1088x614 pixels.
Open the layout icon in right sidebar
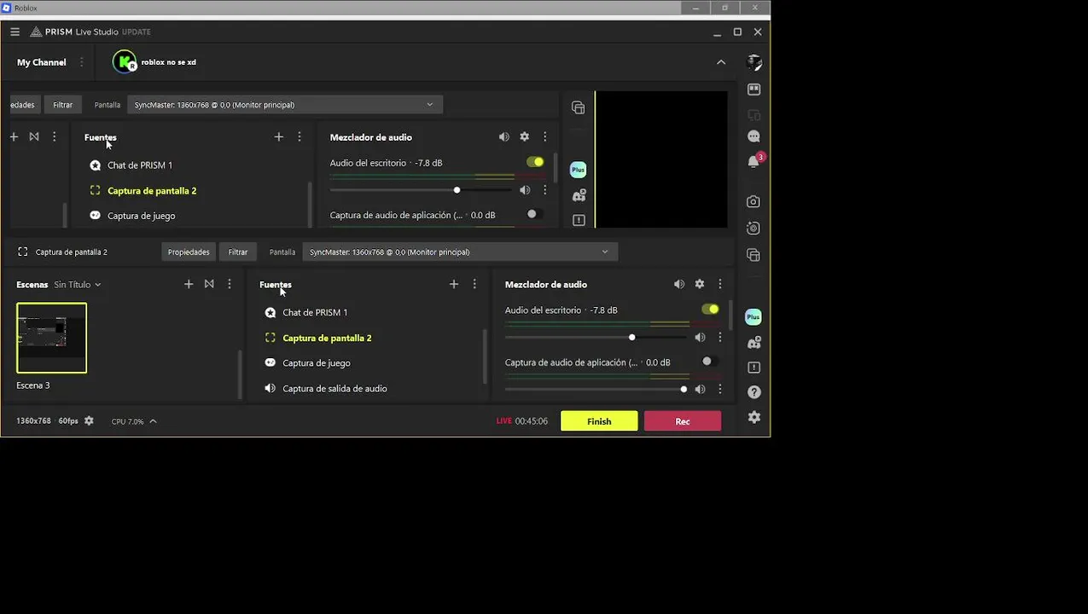coord(753,90)
